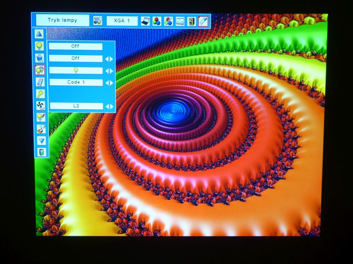This screenshot has height=264, width=353.
Task: Open the image color select menu
Action: [x=157, y=21]
